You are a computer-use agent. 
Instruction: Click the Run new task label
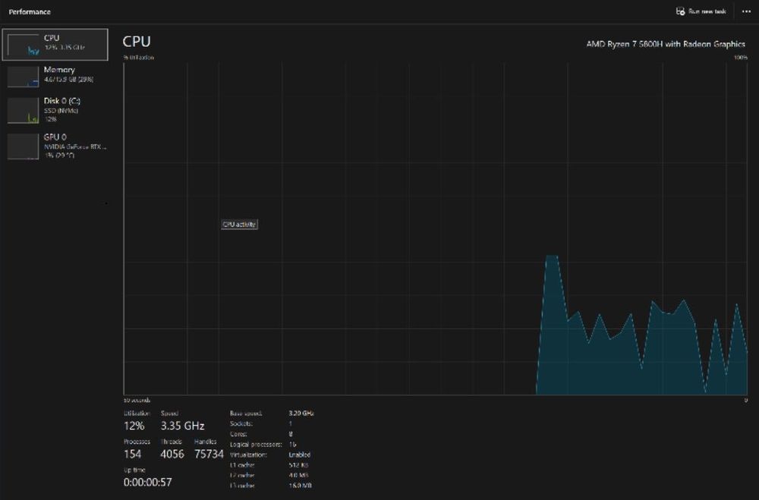pyautogui.click(x=707, y=11)
